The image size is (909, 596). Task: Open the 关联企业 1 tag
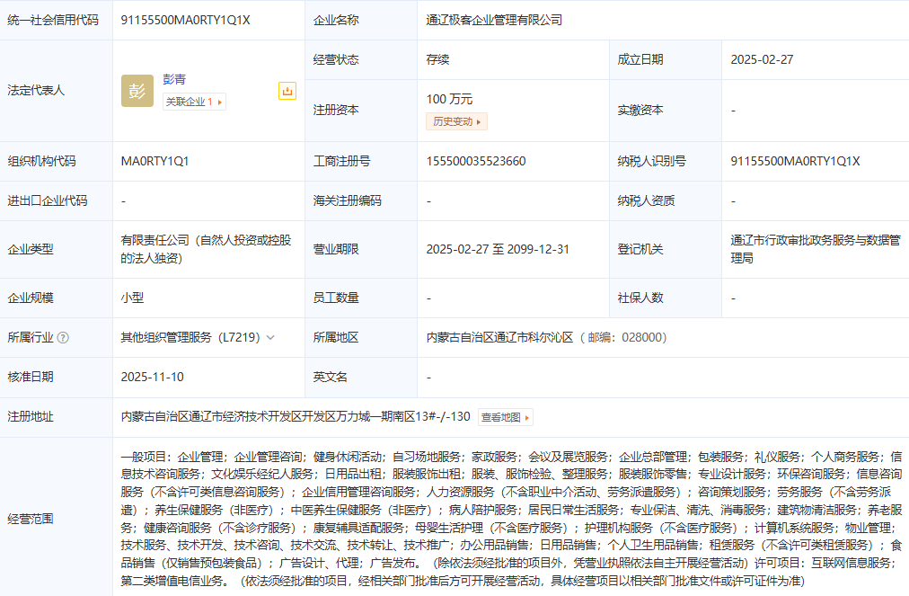tap(194, 102)
